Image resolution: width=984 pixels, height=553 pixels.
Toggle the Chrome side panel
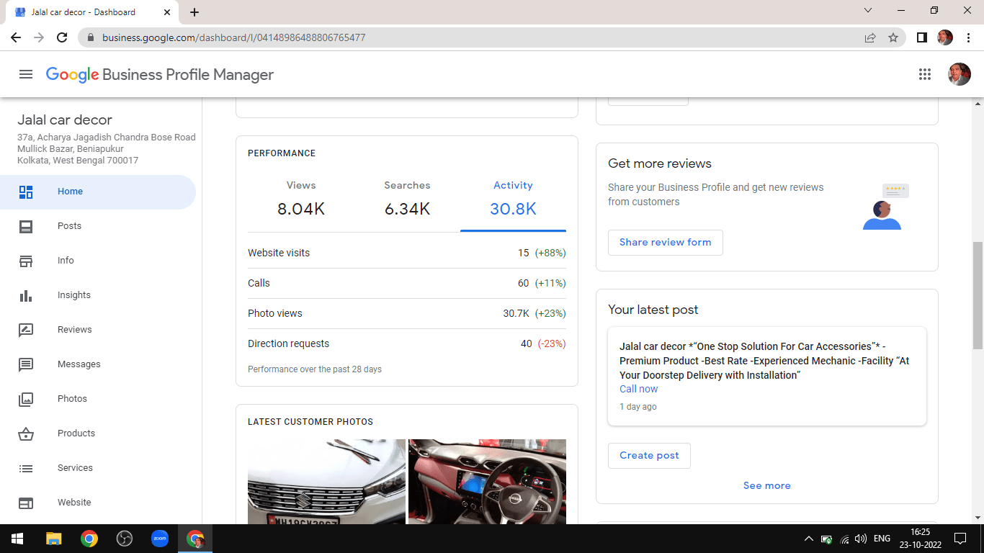921,37
